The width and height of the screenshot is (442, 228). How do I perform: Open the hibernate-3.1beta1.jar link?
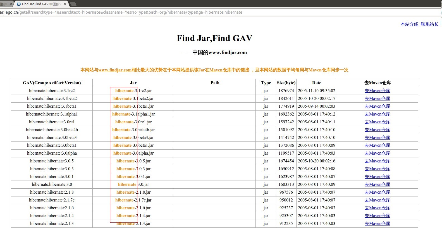click(x=133, y=106)
